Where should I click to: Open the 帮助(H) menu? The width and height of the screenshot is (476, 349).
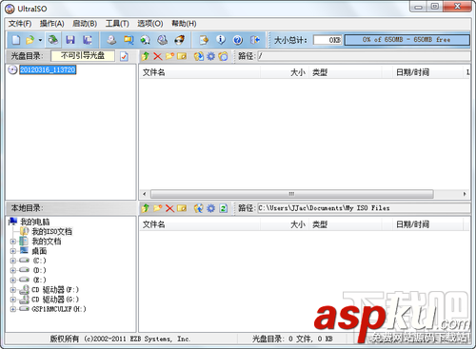coord(184,24)
